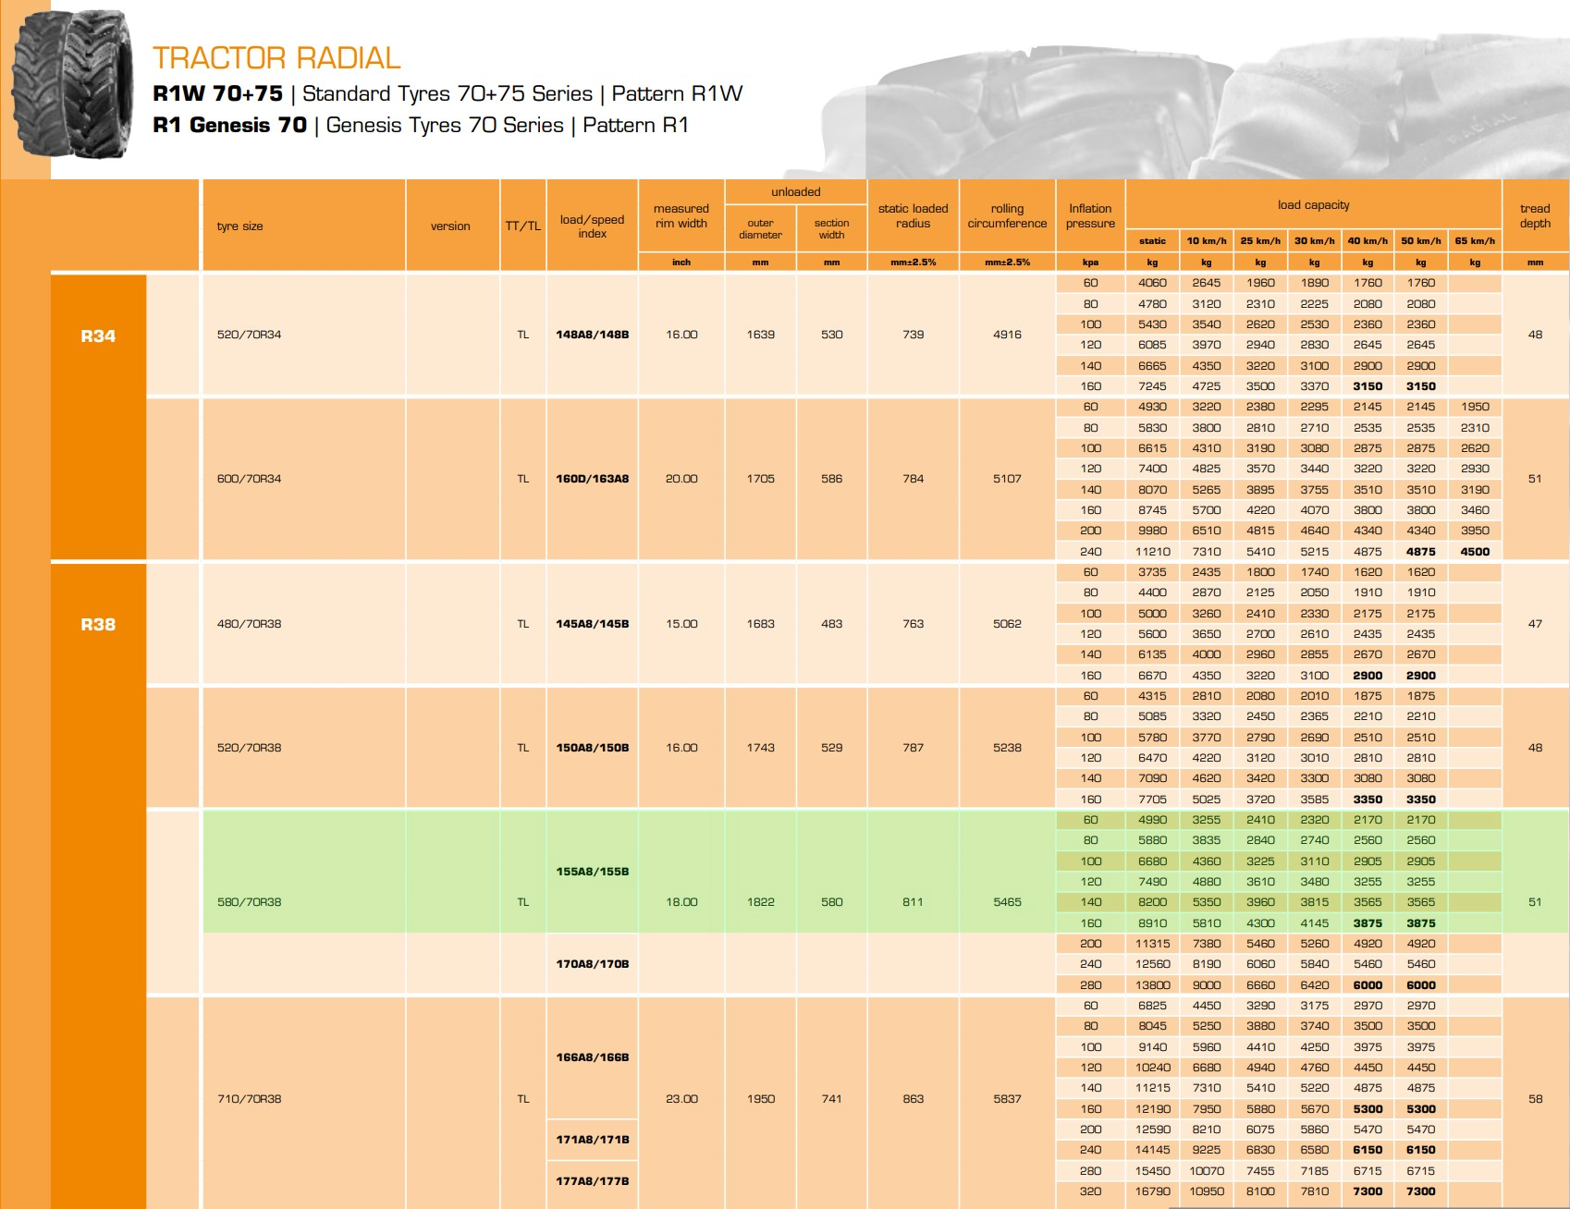1570x1209 pixels.
Task: Select the R34 rim section label
Action: coord(98,336)
